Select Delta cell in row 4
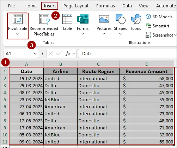Viewport: 177px width, 148px height. click(61, 92)
